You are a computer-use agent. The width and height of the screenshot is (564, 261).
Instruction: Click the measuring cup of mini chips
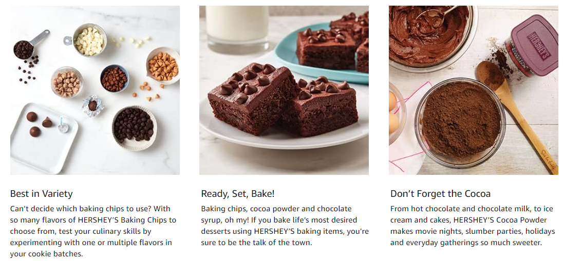(30, 45)
